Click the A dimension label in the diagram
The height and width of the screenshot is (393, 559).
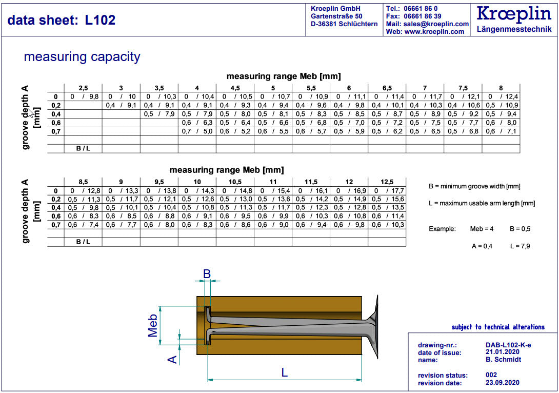173,359
